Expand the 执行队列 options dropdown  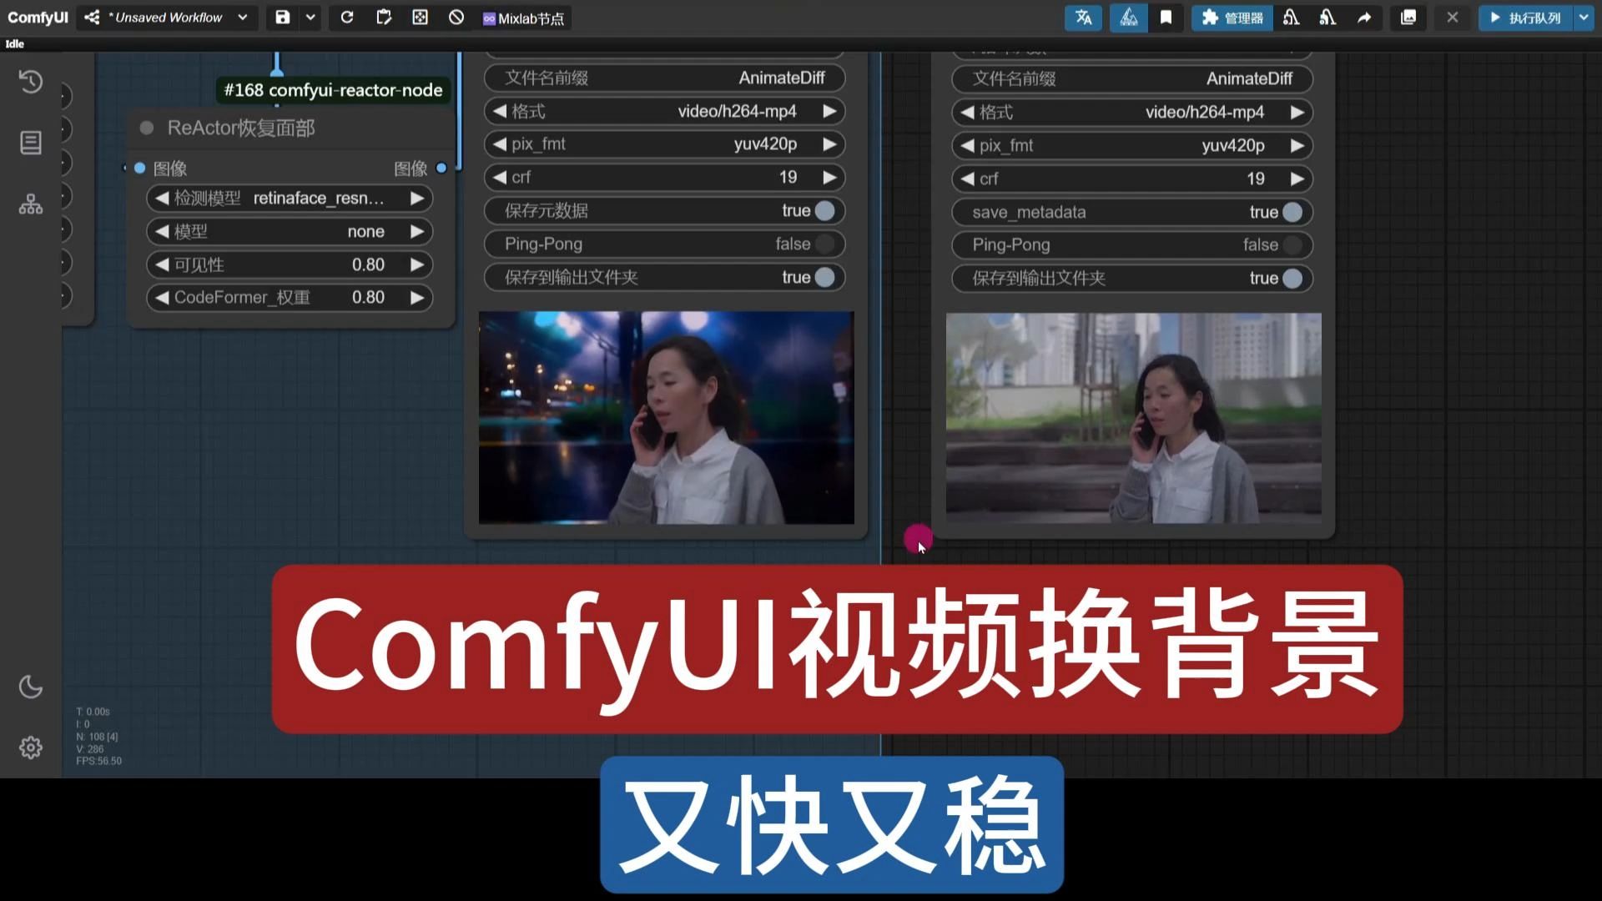pyautogui.click(x=1584, y=18)
